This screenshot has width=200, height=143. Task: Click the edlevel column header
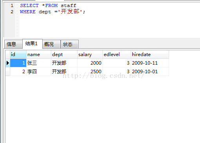tap(117, 55)
